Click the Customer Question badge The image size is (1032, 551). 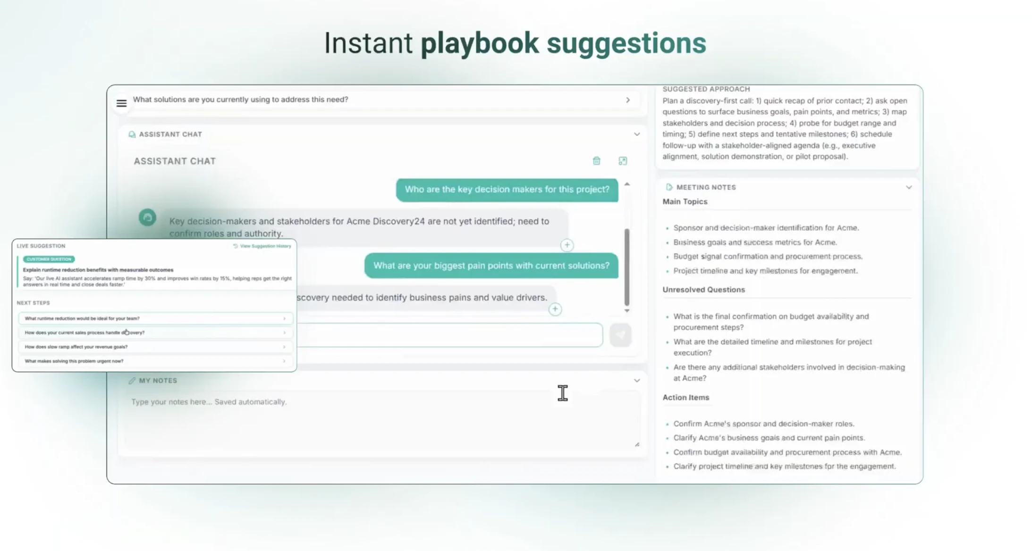coord(48,259)
